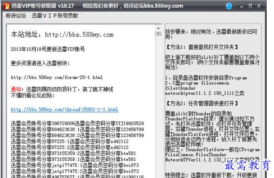Open the thread-25801-1-1.html link
274x178 pixels.
[65, 110]
